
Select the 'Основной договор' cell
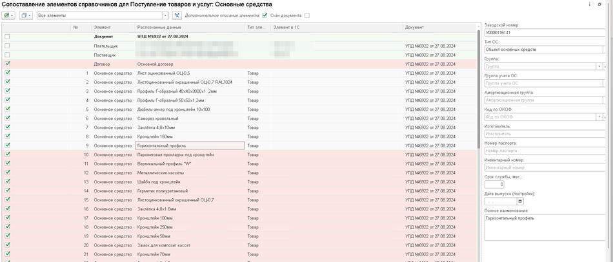click(x=190, y=64)
